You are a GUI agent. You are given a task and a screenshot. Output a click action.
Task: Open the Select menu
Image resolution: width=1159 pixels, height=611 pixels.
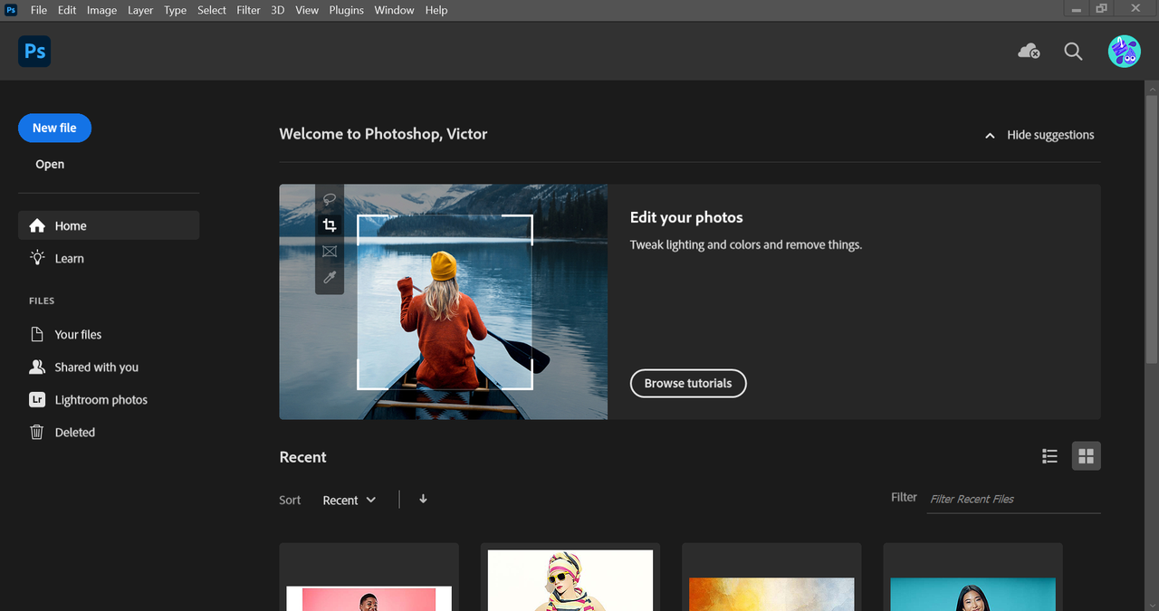point(212,10)
